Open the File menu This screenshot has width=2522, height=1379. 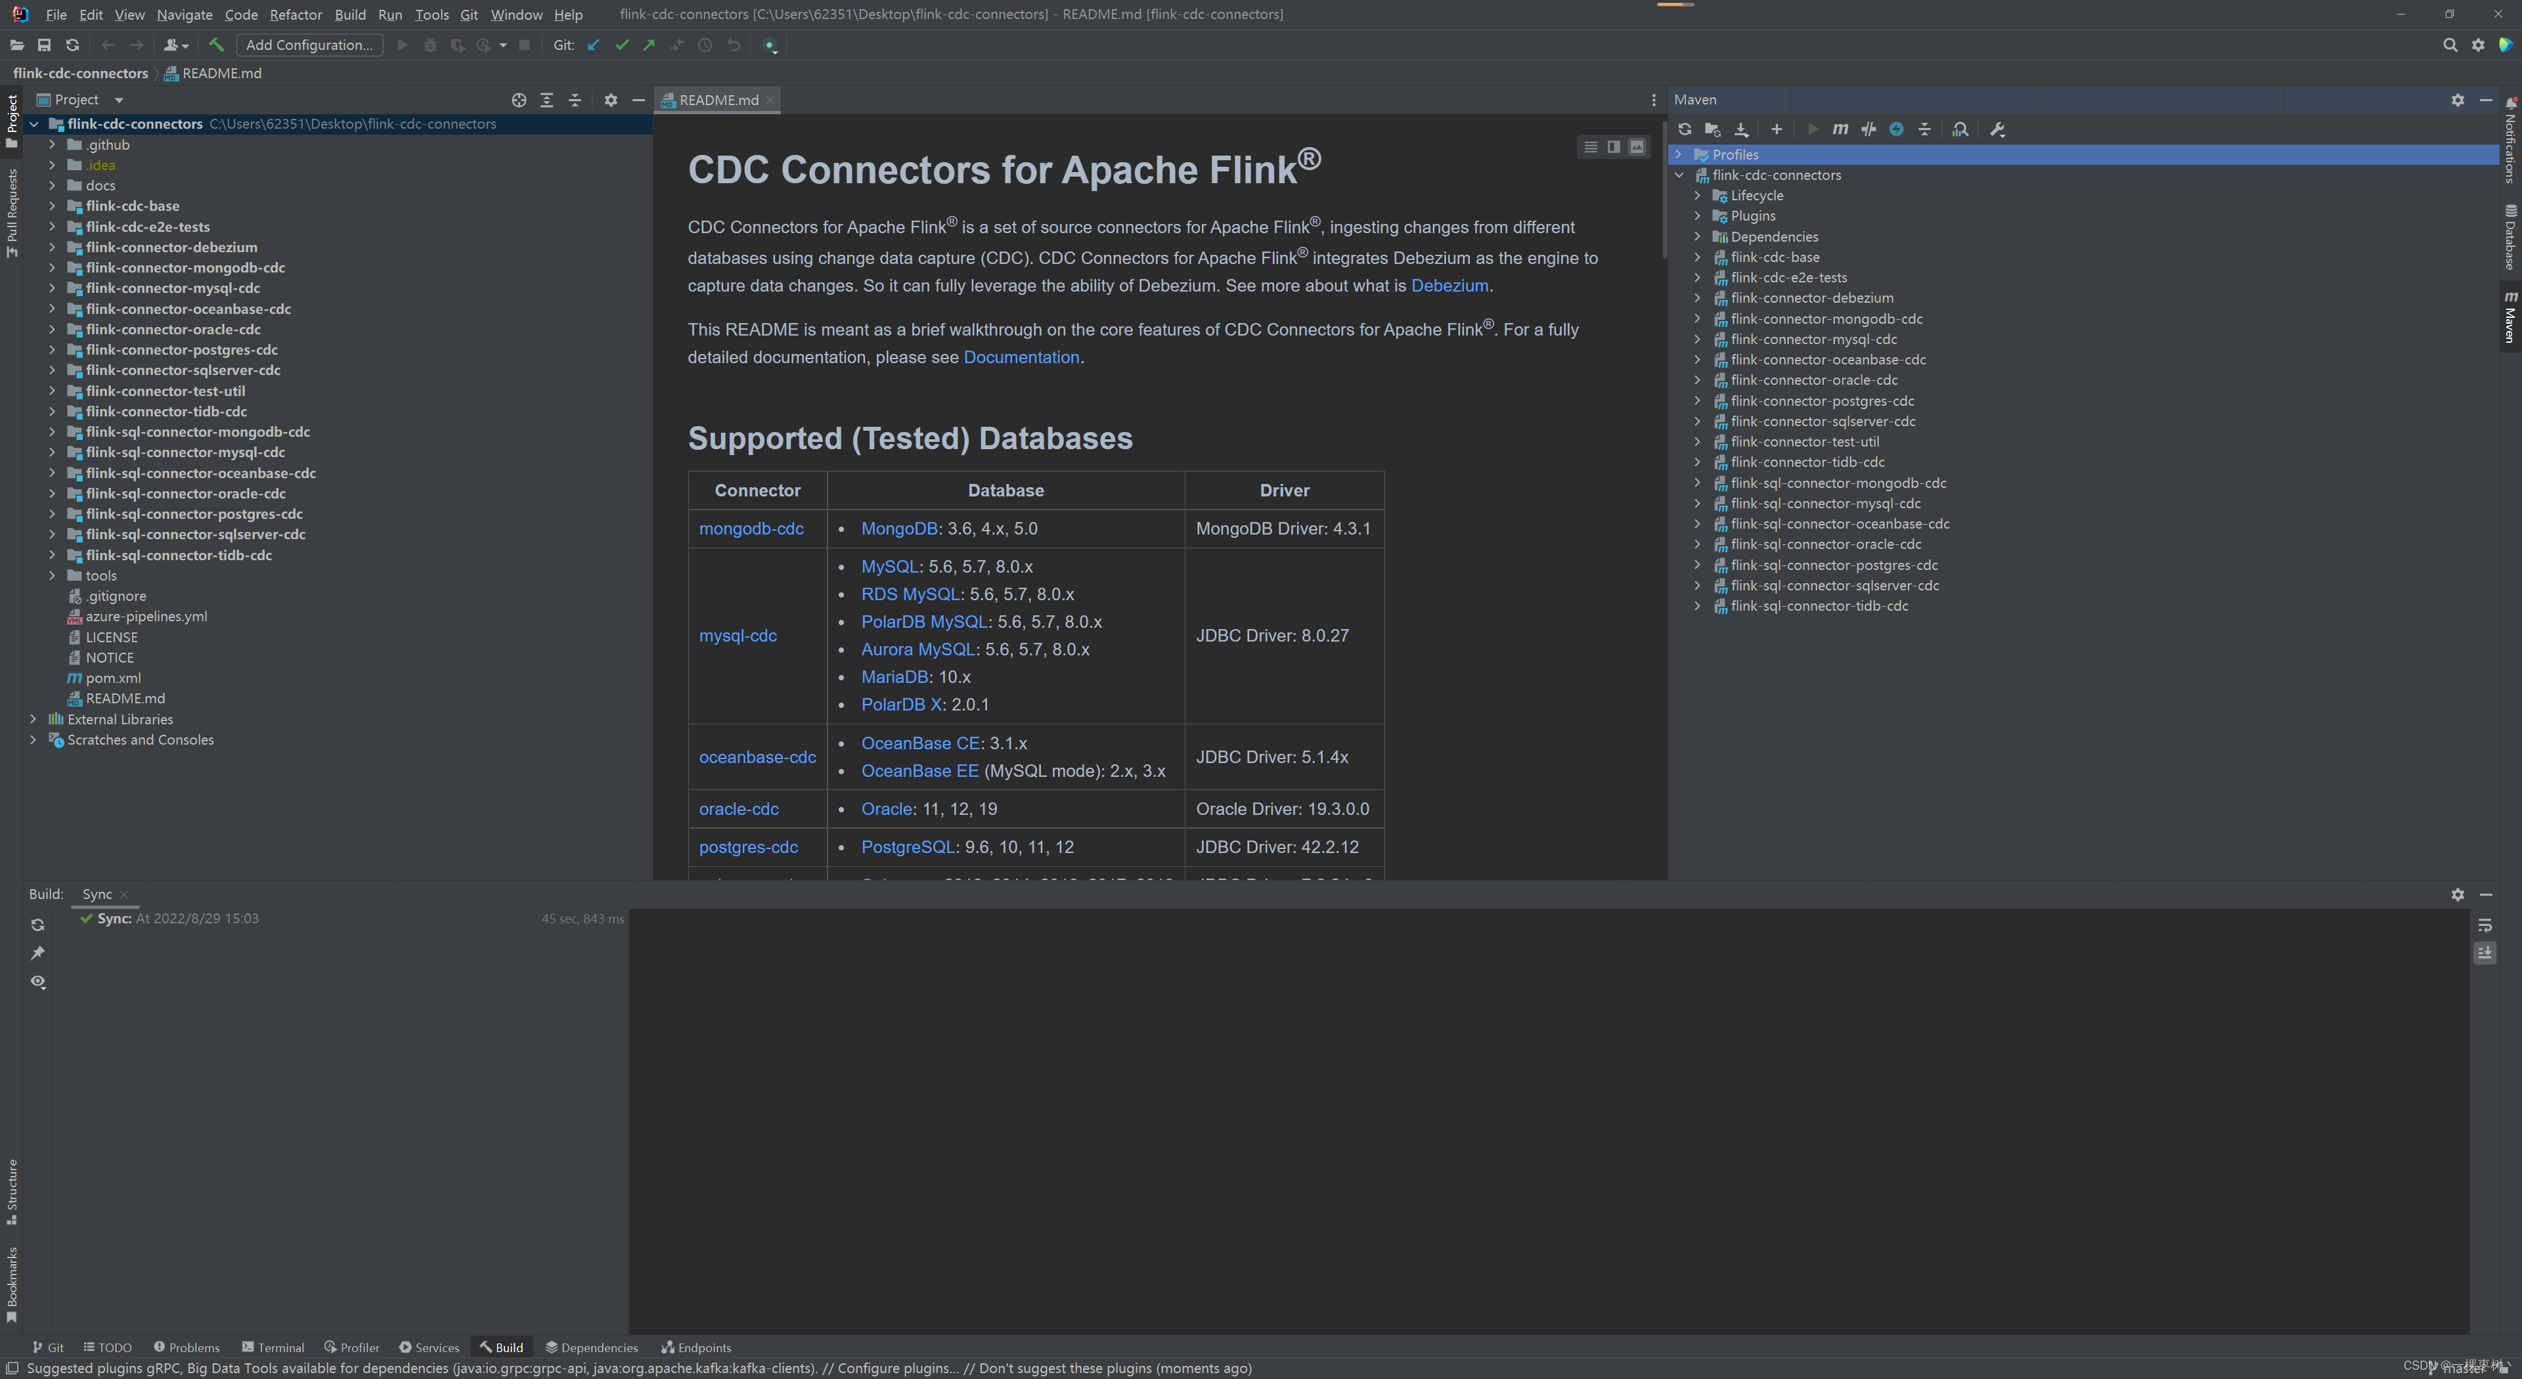(56, 14)
